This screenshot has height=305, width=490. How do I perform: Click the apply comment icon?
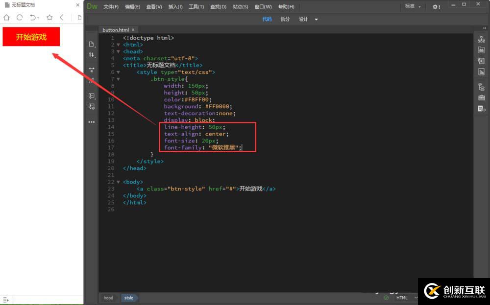coord(92,96)
